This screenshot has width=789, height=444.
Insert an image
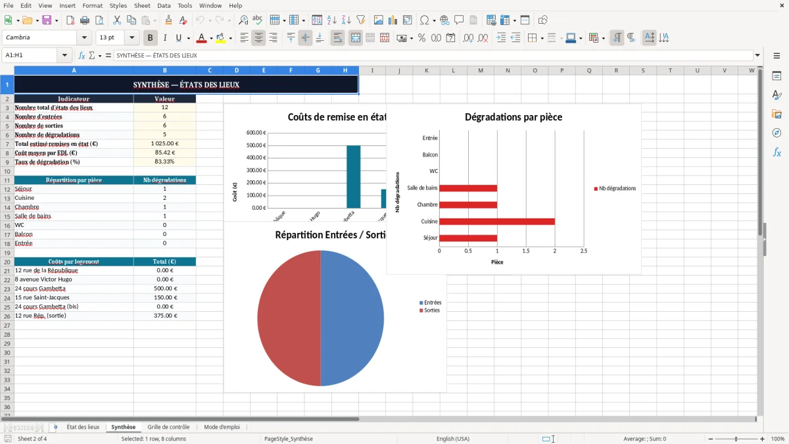pyautogui.click(x=378, y=20)
